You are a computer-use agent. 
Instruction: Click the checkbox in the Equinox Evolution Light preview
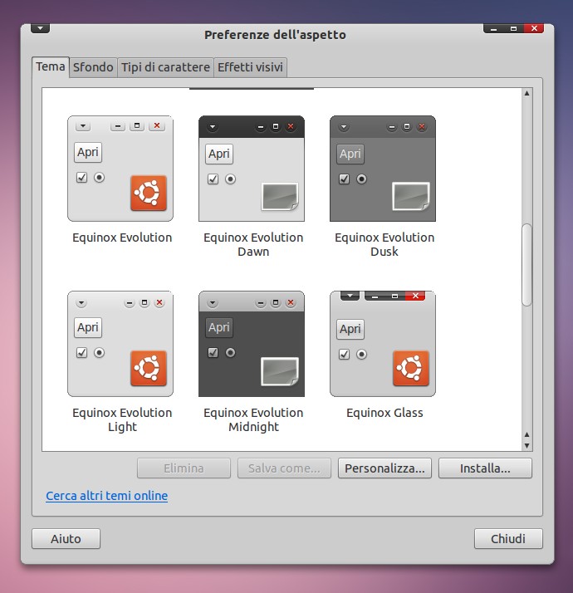(81, 352)
